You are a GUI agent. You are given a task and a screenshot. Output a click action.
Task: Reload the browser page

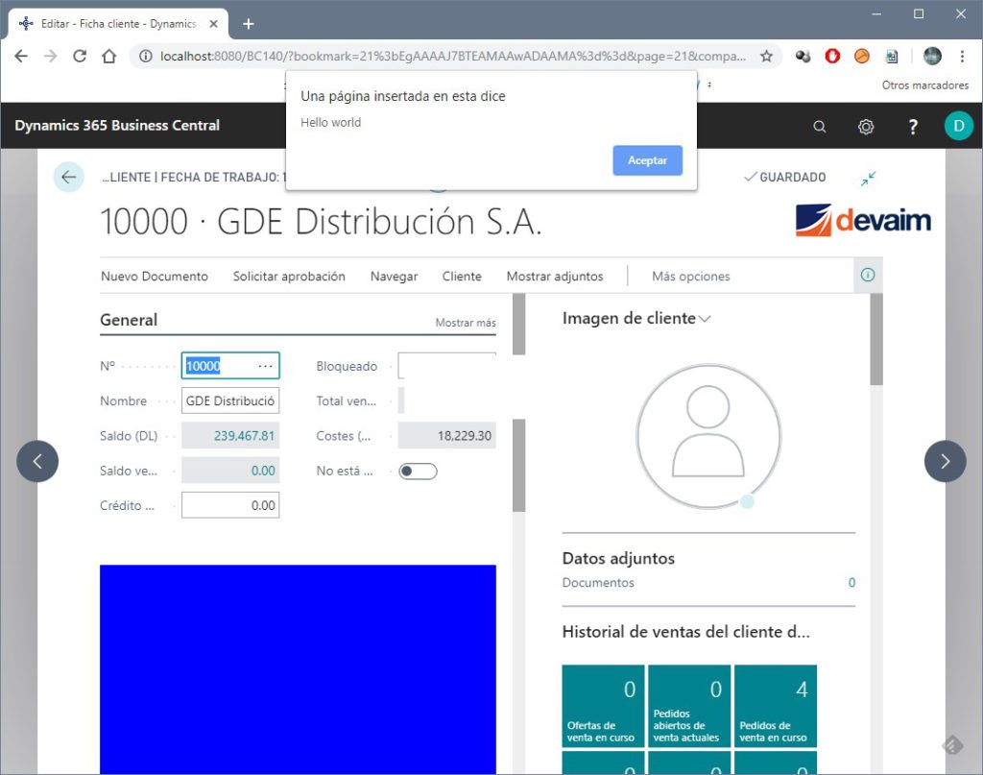click(80, 57)
